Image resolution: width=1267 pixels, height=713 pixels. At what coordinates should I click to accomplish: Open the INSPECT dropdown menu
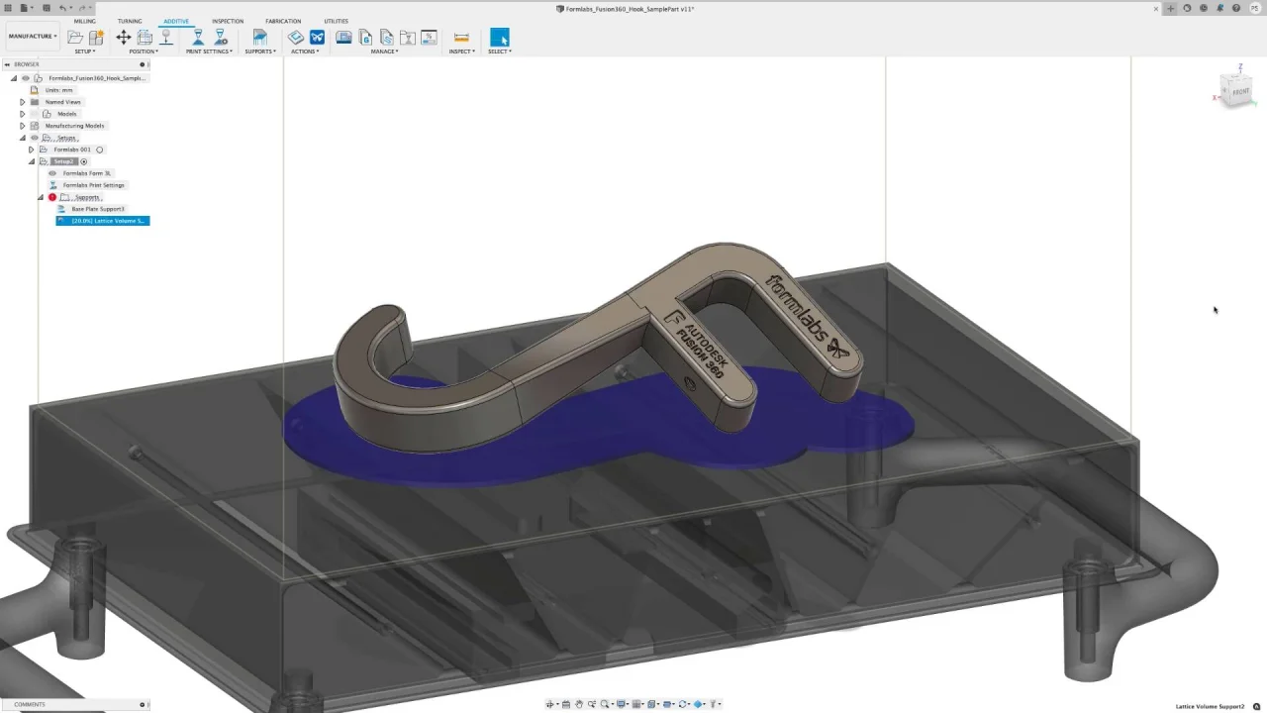(x=461, y=51)
